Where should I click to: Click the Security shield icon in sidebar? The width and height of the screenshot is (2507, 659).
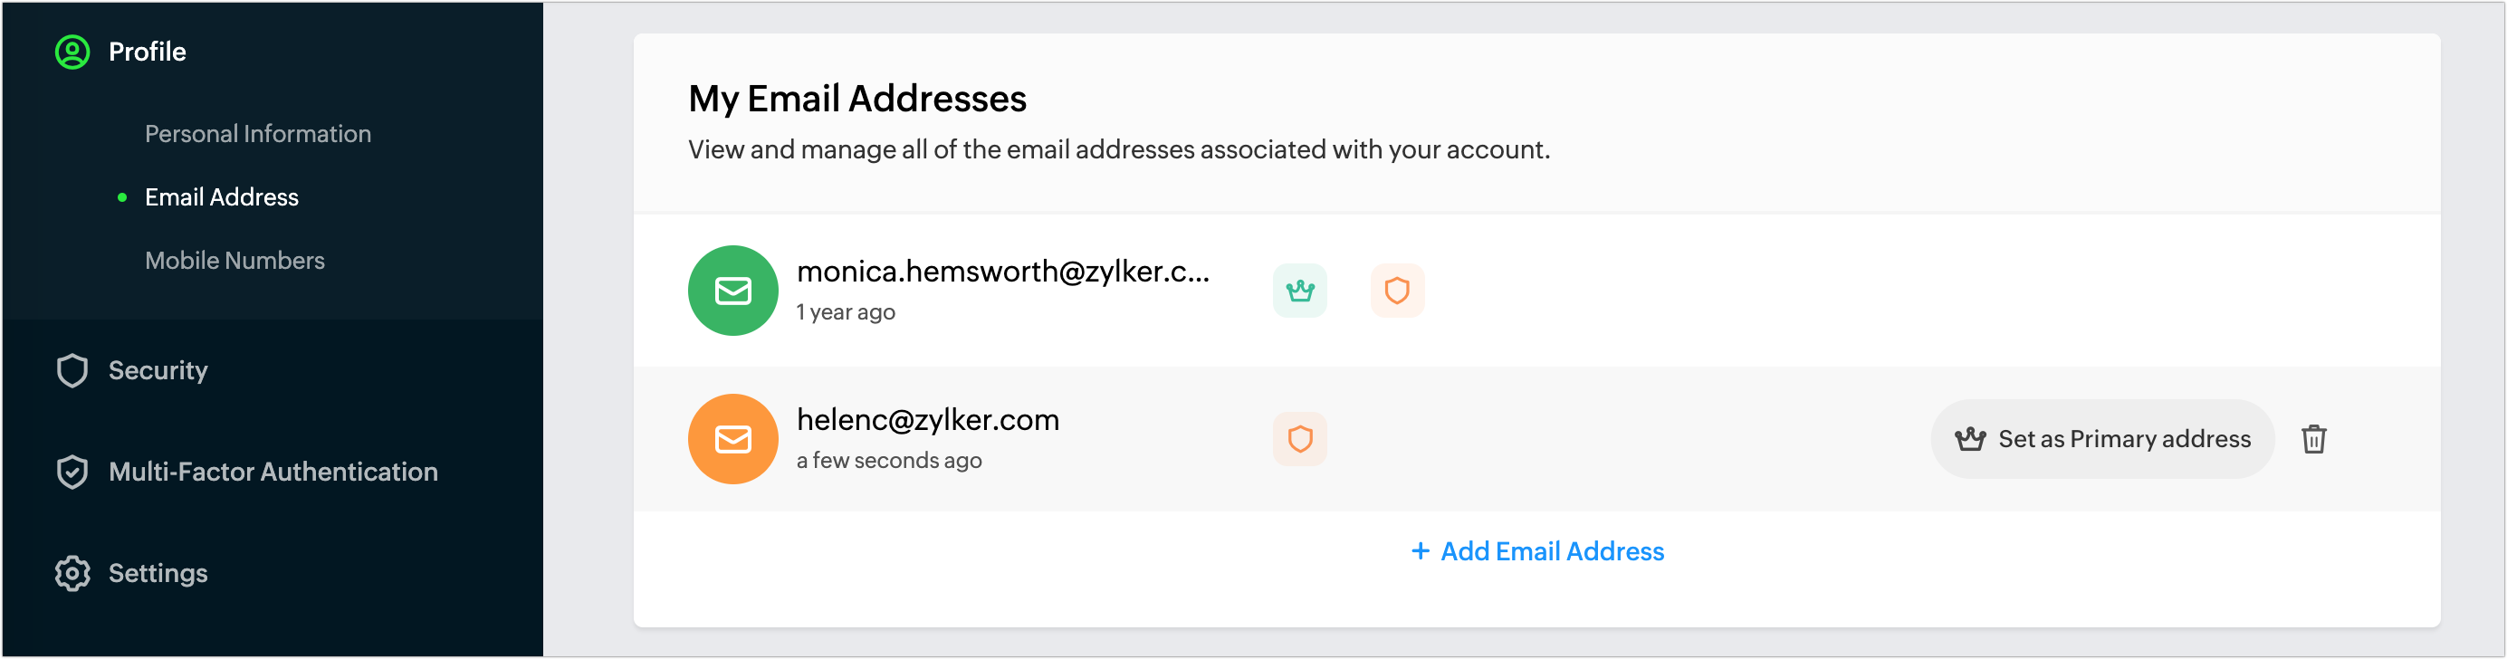point(72,371)
